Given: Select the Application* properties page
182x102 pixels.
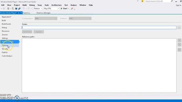Looking at the screenshot, I should [7, 17].
